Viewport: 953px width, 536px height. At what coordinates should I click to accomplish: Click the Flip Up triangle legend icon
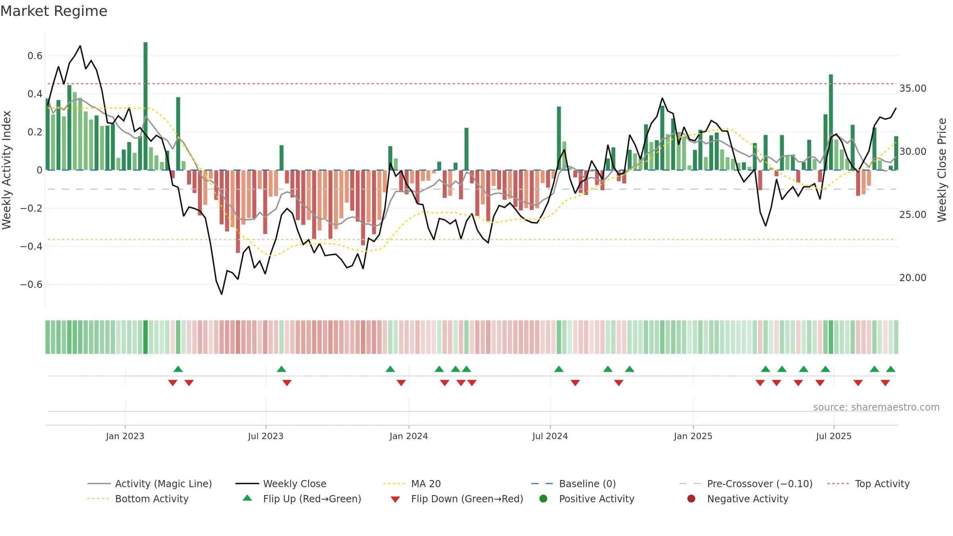point(247,498)
